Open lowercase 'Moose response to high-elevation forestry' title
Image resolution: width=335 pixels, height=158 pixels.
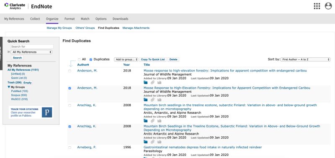tap(225, 71)
